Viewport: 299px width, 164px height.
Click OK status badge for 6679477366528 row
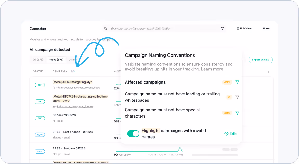click(x=40, y=118)
